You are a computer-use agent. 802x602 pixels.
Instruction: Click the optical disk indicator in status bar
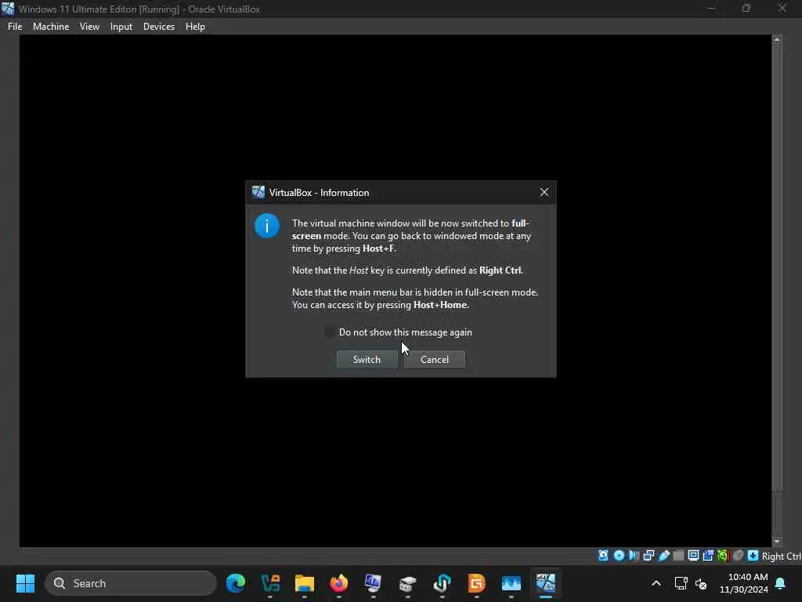619,556
